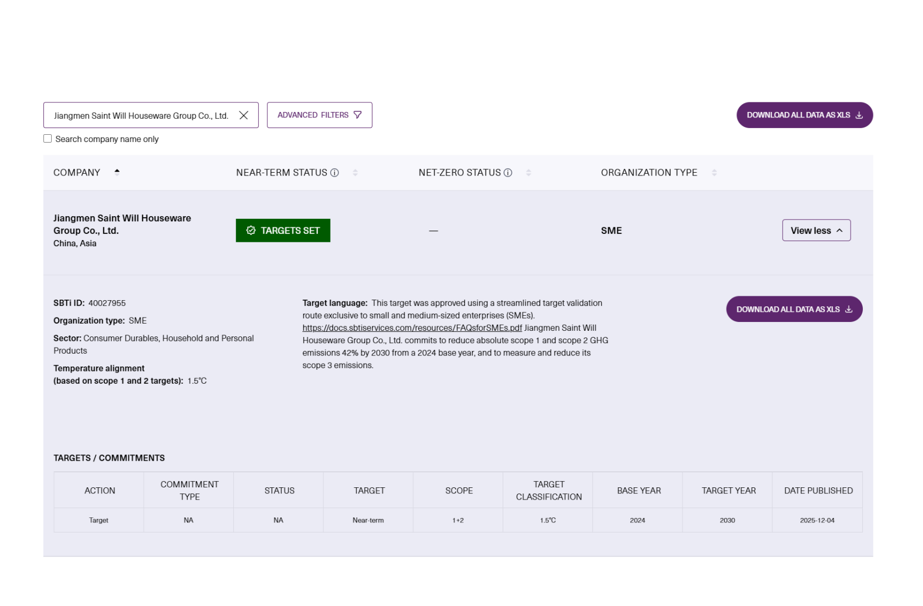Click the Targets Set status badge
The height and width of the screenshot is (606, 923).
click(283, 231)
